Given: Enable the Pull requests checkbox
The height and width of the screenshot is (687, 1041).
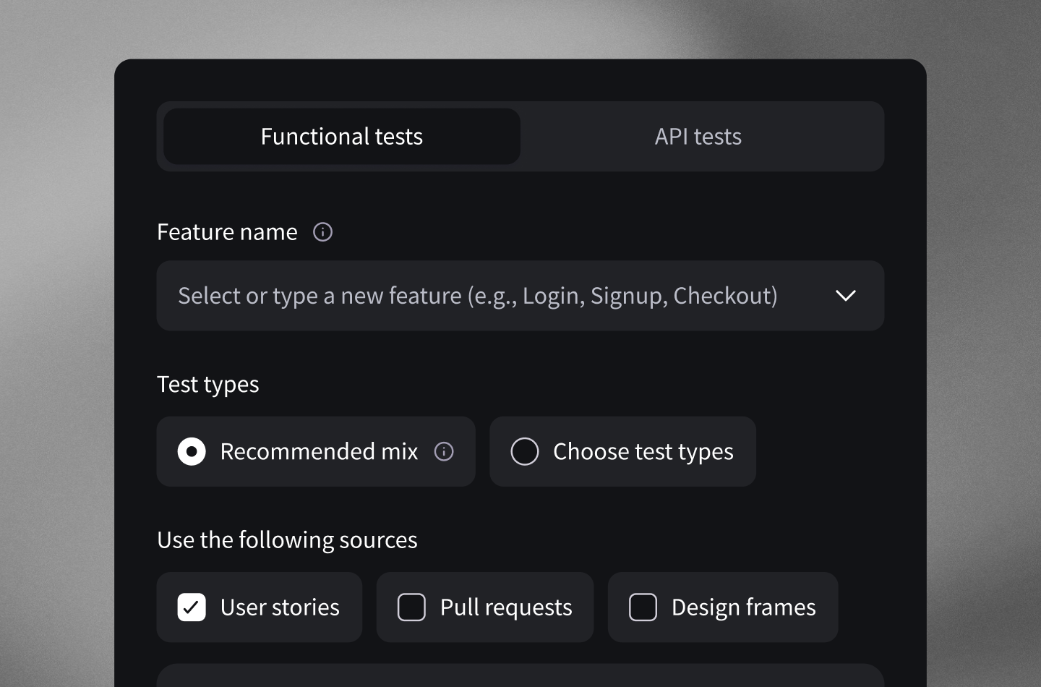Looking at the screenshot, I should point(411,607).
